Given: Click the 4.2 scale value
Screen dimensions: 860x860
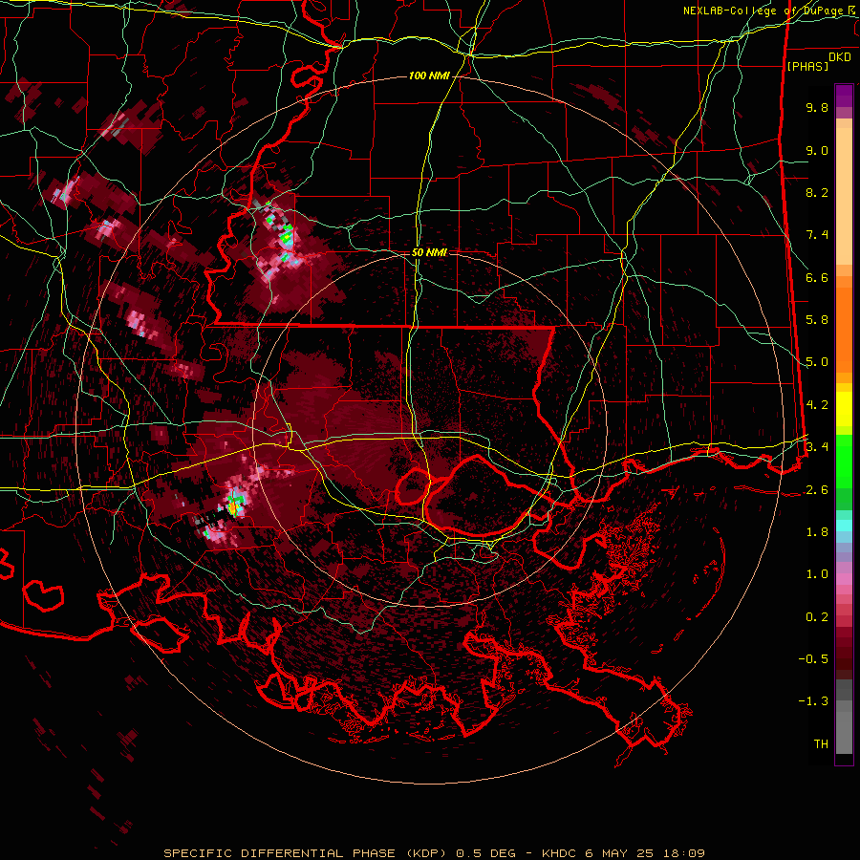Looking at the screenshot, I should 817,405.
